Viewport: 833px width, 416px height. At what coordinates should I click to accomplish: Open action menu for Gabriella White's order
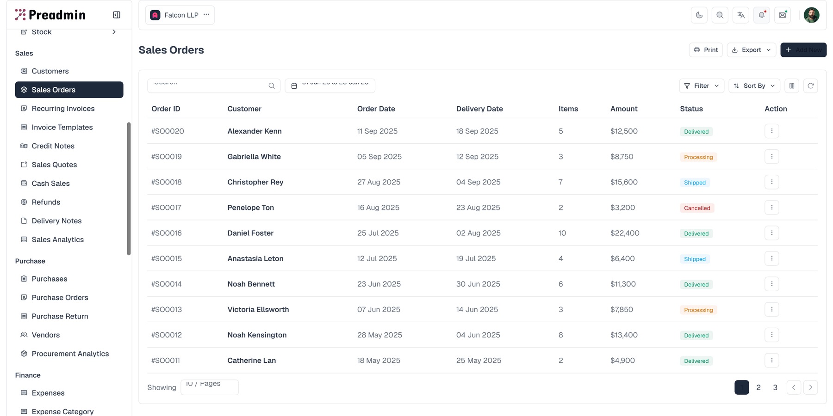tap(772, 156)
